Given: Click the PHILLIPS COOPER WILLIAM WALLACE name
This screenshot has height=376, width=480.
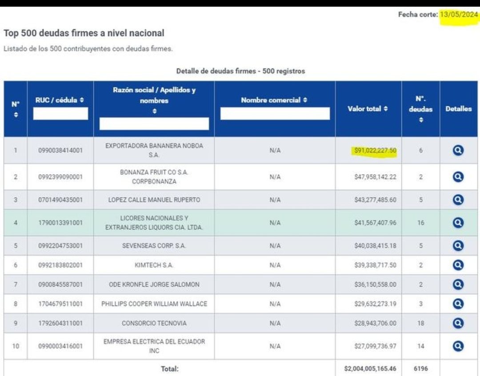Looking at the screenshot, I should (x=154, y=304).
